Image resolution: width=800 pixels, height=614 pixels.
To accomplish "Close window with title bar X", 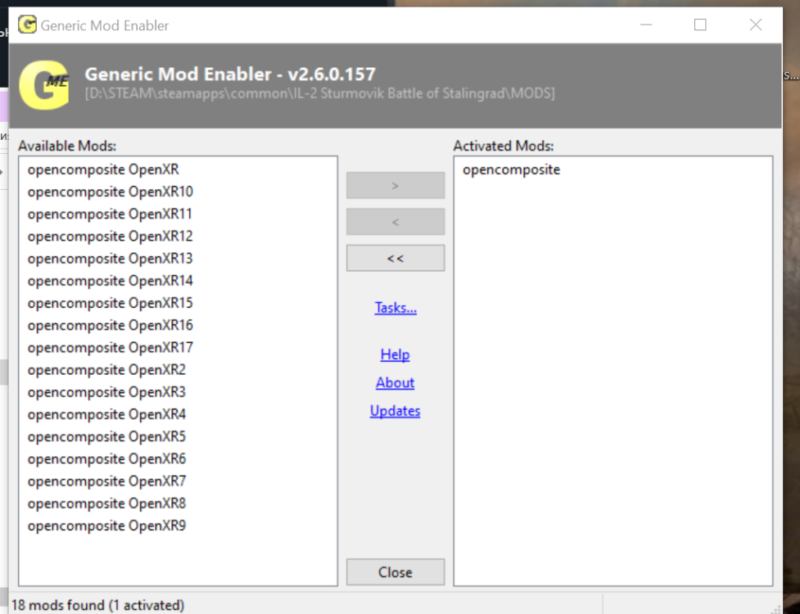I will [x=756, y=25].
